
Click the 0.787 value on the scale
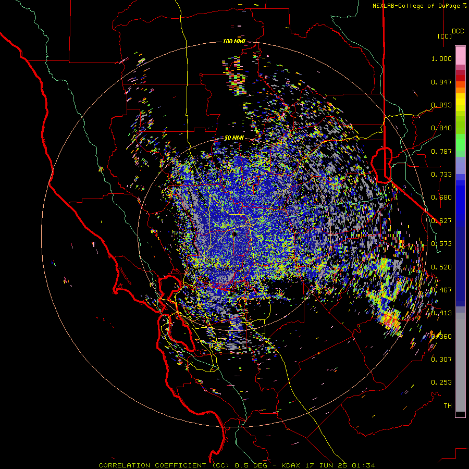click(441, 151)
